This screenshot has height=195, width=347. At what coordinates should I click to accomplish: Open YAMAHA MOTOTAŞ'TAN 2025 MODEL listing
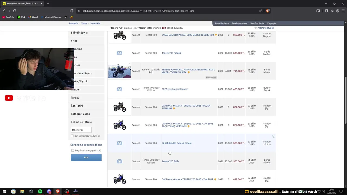click(x=188, y=35)
